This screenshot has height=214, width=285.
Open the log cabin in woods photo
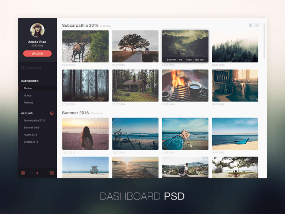[135, 85]
